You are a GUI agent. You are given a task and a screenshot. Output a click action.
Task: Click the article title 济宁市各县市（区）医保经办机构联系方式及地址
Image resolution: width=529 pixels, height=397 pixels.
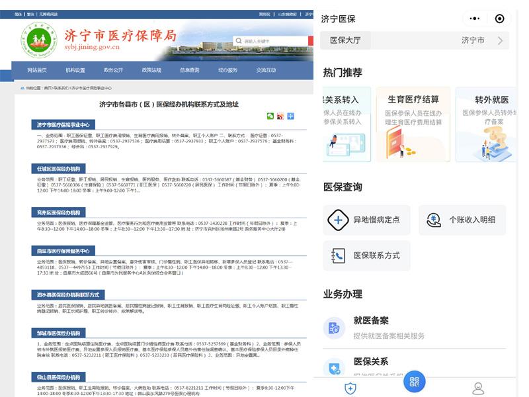(x=169, y=105)
